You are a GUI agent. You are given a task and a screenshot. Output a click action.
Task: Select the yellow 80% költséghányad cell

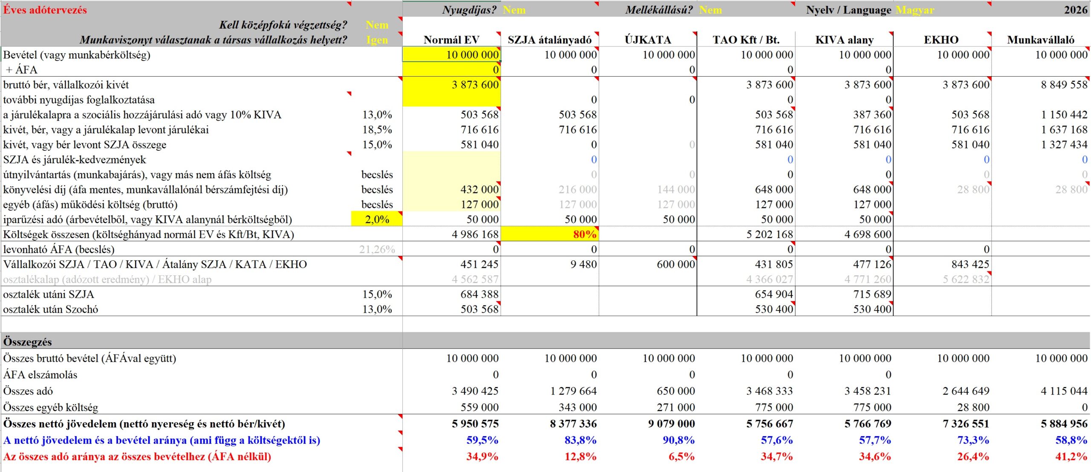click(550, 234)
